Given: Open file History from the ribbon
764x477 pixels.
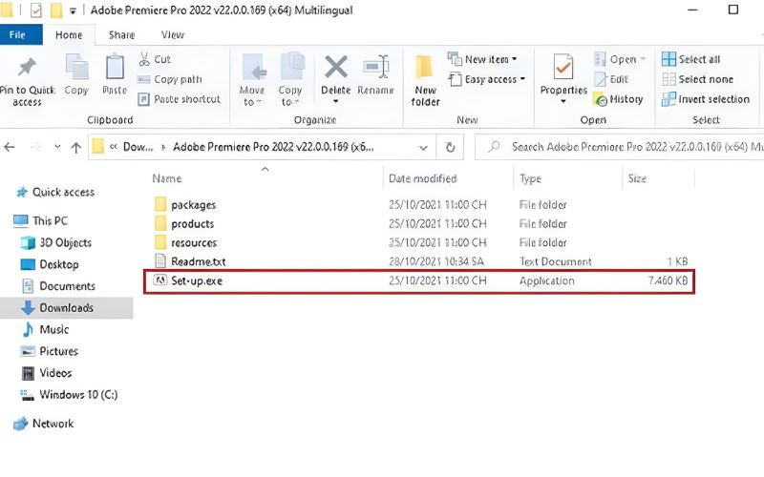Looking at the screenshot, I should (x=618, y=99).
